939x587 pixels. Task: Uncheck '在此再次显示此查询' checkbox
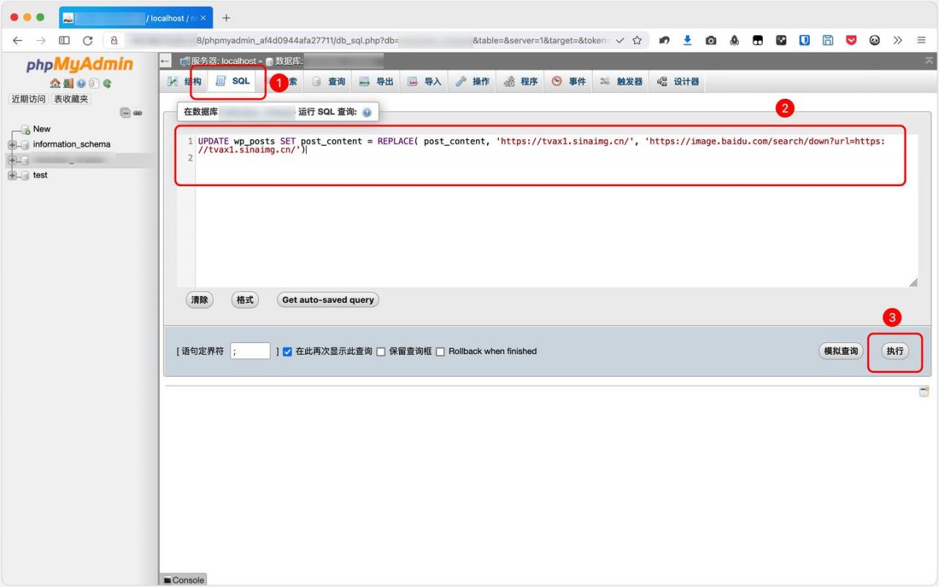[x=288, y=352]
